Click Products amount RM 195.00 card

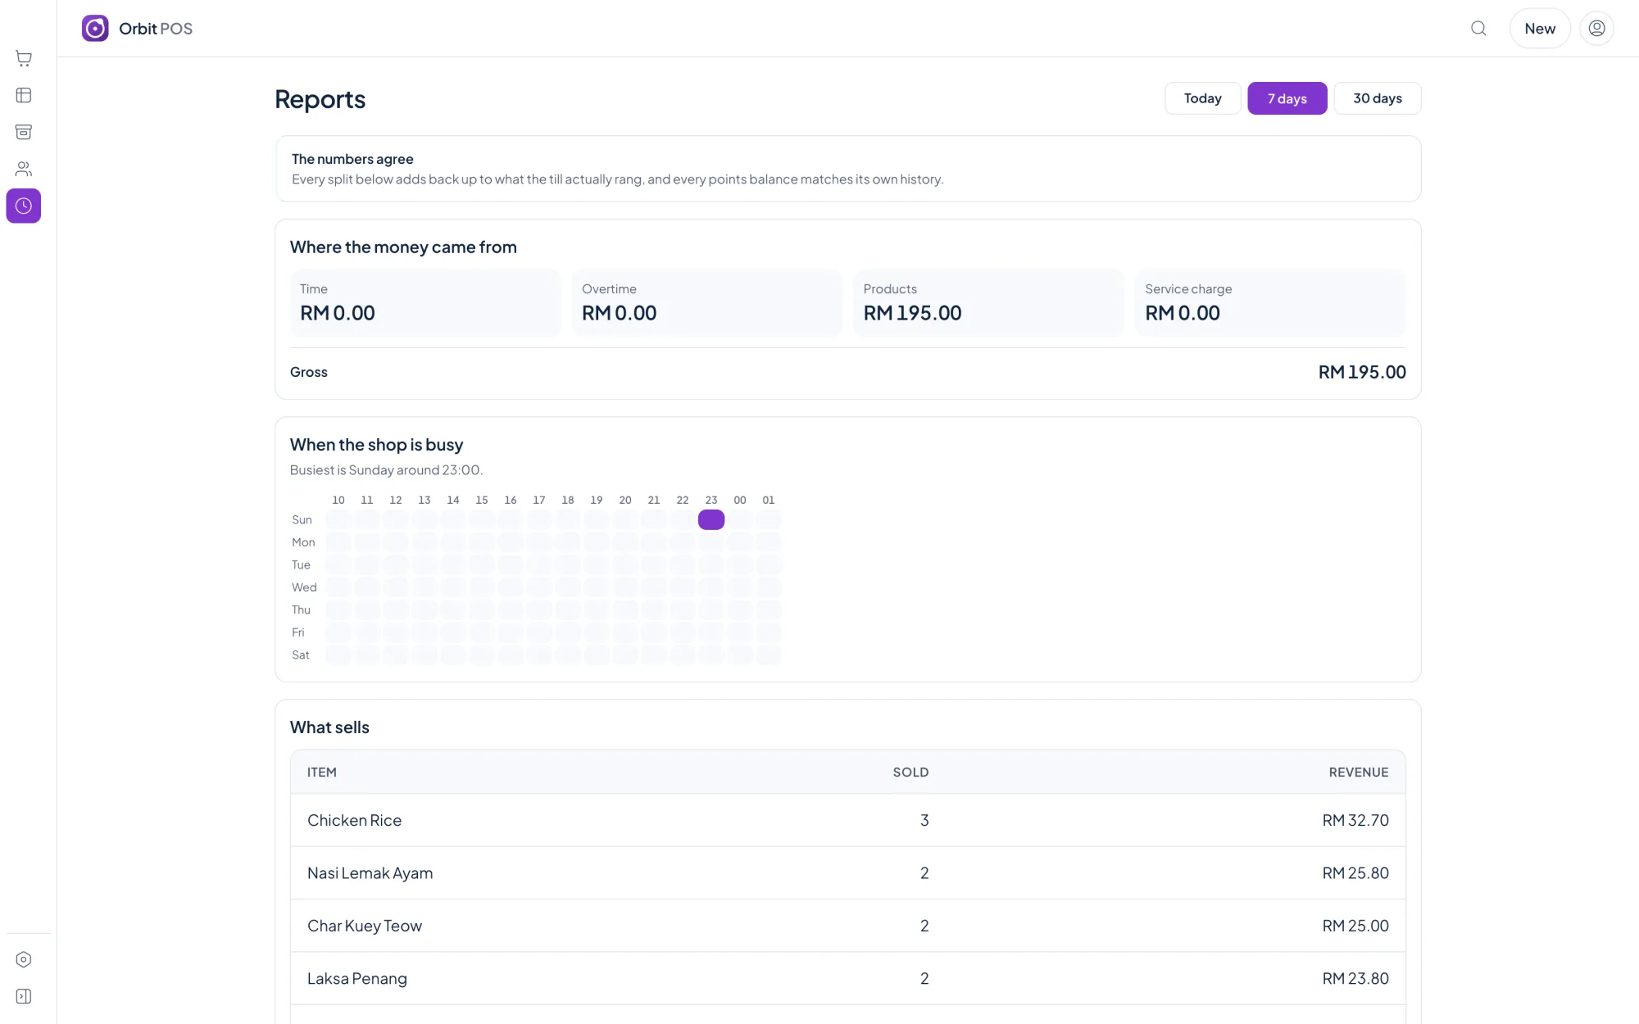[988, 302]
